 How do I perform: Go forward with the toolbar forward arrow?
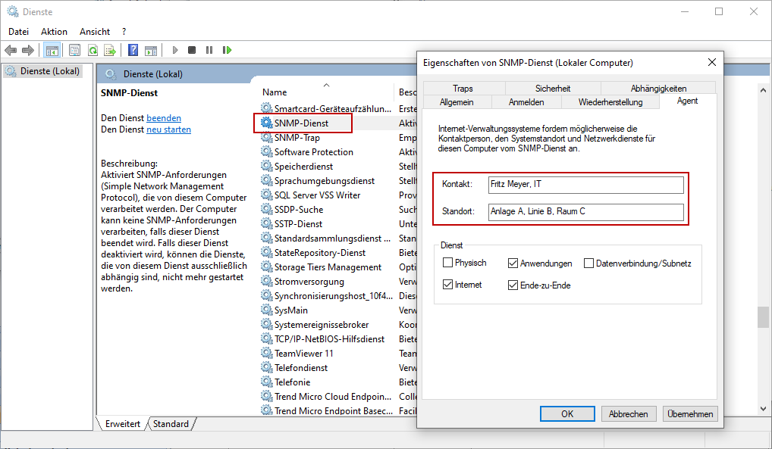click(x=28, y=50)
